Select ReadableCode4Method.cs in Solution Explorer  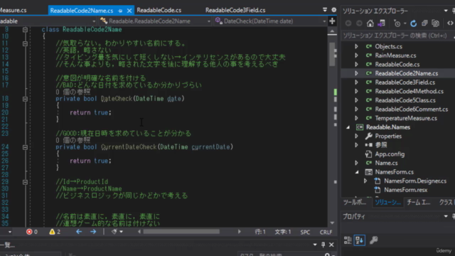point(409,92)
